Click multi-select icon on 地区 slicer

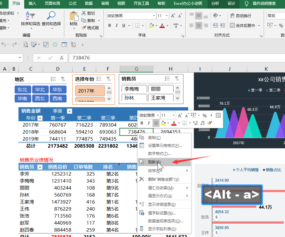pos(53,79)
